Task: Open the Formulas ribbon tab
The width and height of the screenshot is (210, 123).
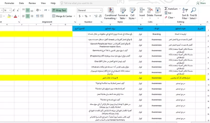Action: pyautogui.click(x=9, y=3)
